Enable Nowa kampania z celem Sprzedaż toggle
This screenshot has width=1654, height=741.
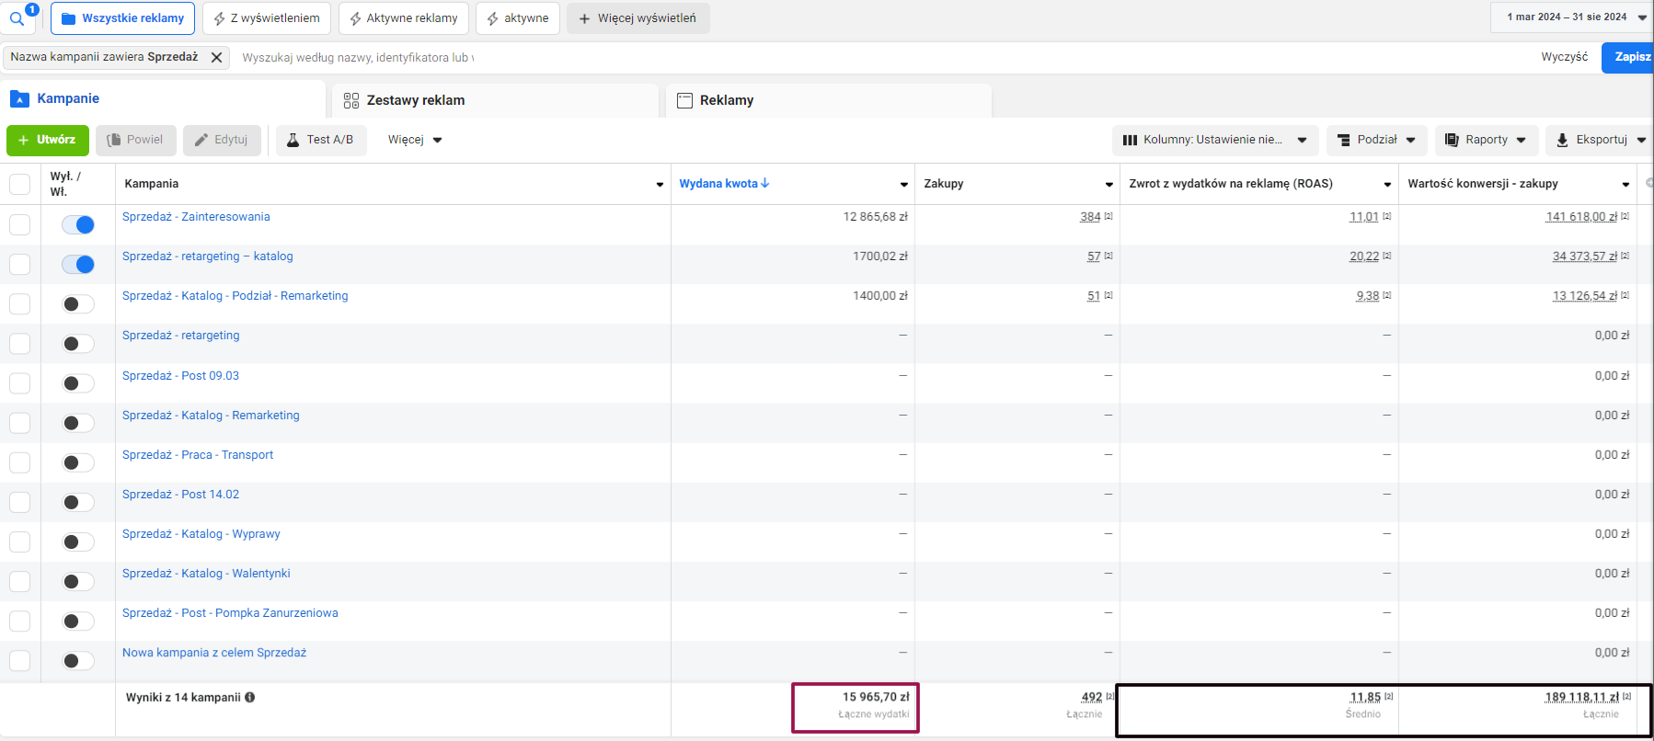[78, 660]
